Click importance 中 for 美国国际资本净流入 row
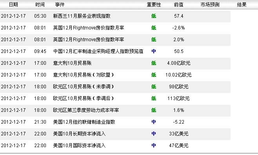The image size is (258, 155). point(154,146)
